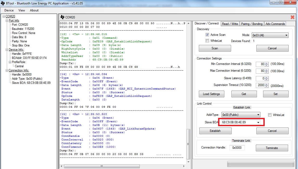Switch to the Adv.Commands tab

click(x=275, y=24)
